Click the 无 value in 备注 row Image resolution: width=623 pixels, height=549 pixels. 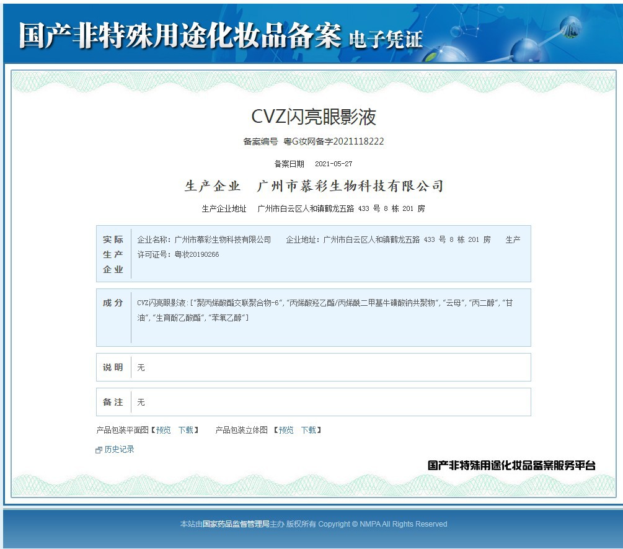[141, 403]
